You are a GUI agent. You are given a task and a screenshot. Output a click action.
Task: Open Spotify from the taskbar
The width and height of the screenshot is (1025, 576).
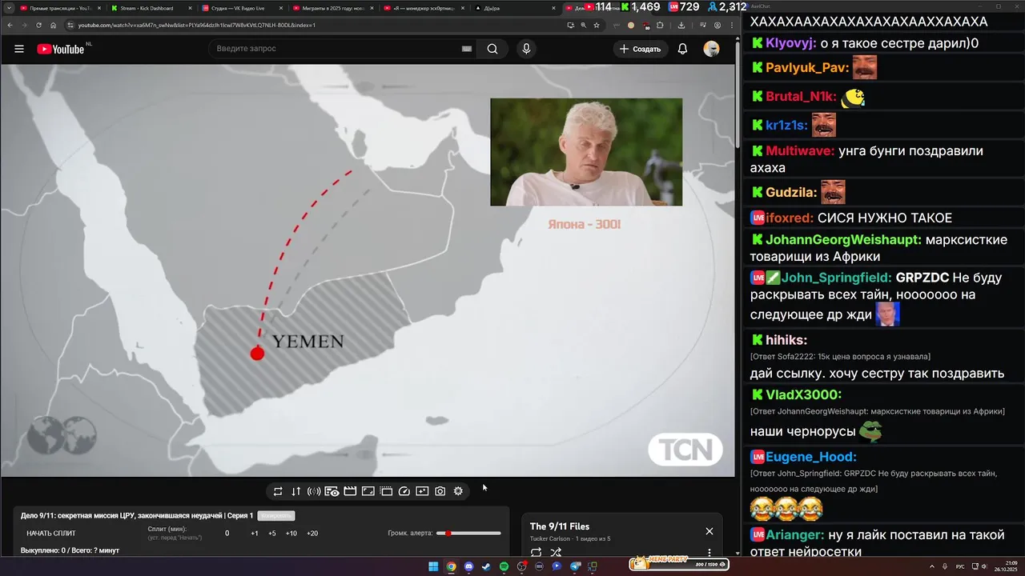(504, 566)
